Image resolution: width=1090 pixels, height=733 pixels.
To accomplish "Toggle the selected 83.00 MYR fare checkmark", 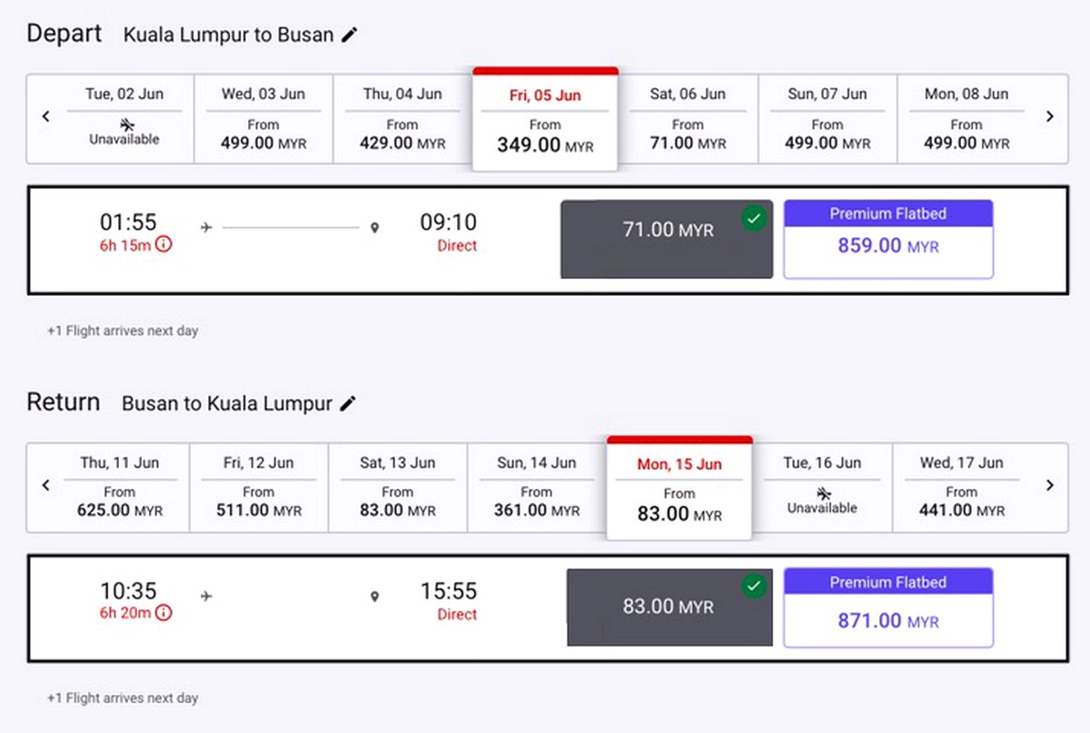I will [753, 587].
